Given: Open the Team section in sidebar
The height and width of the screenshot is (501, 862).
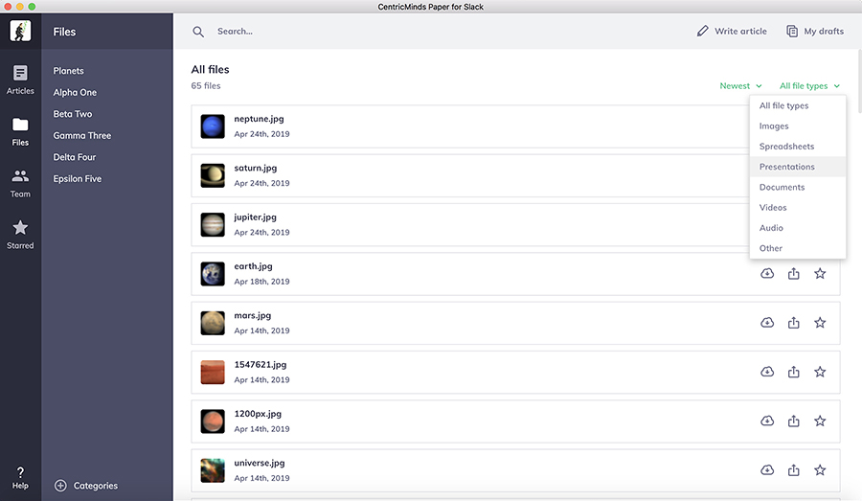Looking at the screenshot, I should 20,184.
